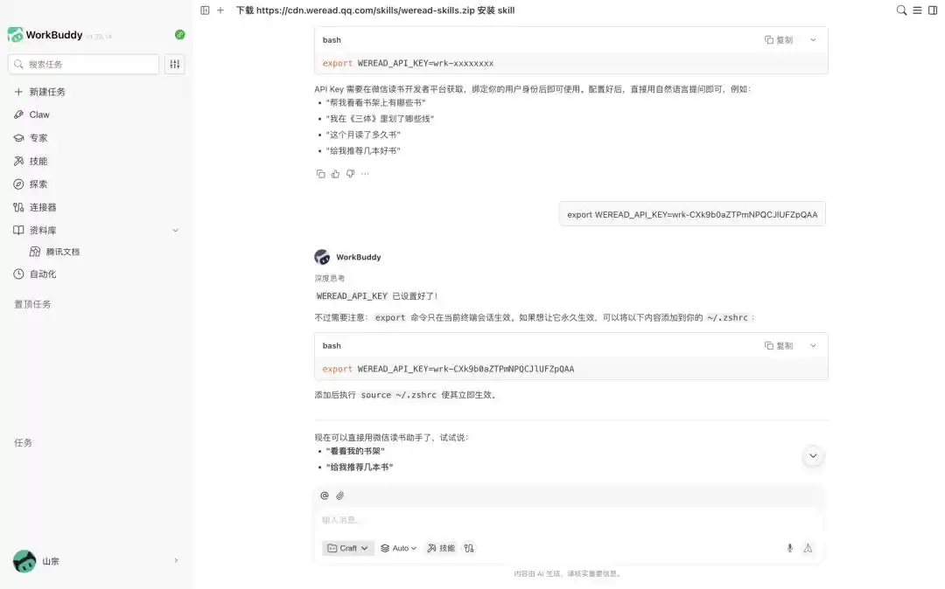
Task: Jump to bottom with round chevron button
Action: 813,456
